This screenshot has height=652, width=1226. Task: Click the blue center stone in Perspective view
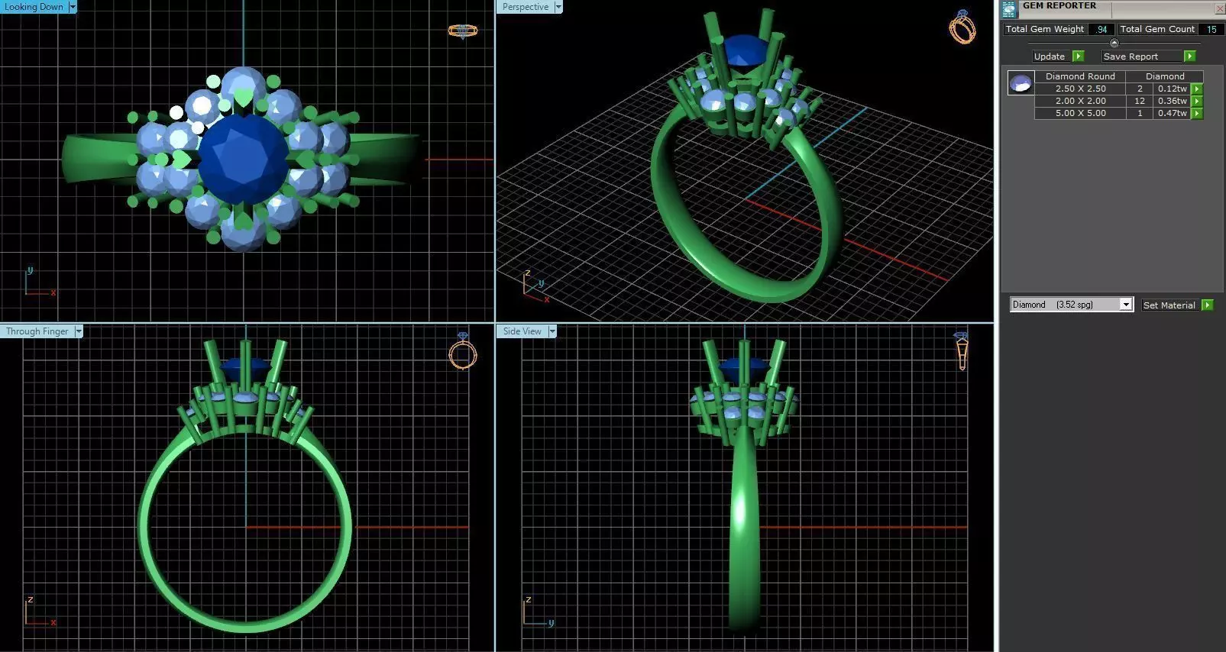[747, 51]
